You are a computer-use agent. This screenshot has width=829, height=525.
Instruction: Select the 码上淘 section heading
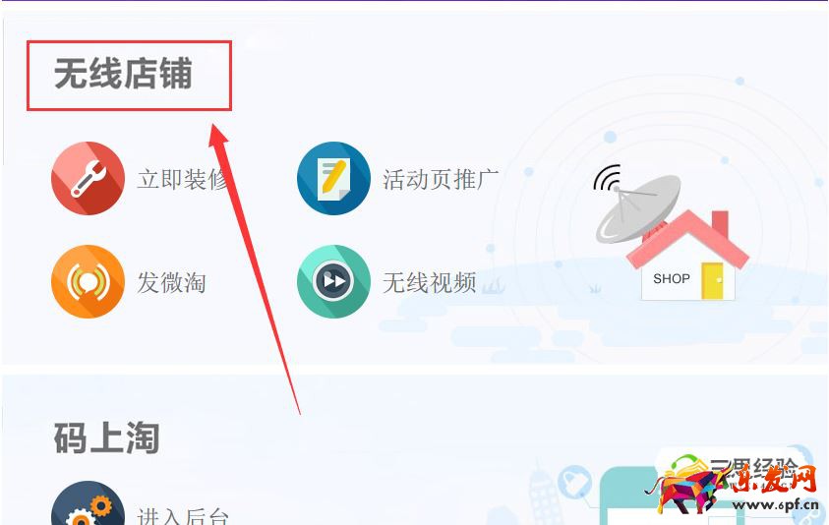[x=106, y=437]
